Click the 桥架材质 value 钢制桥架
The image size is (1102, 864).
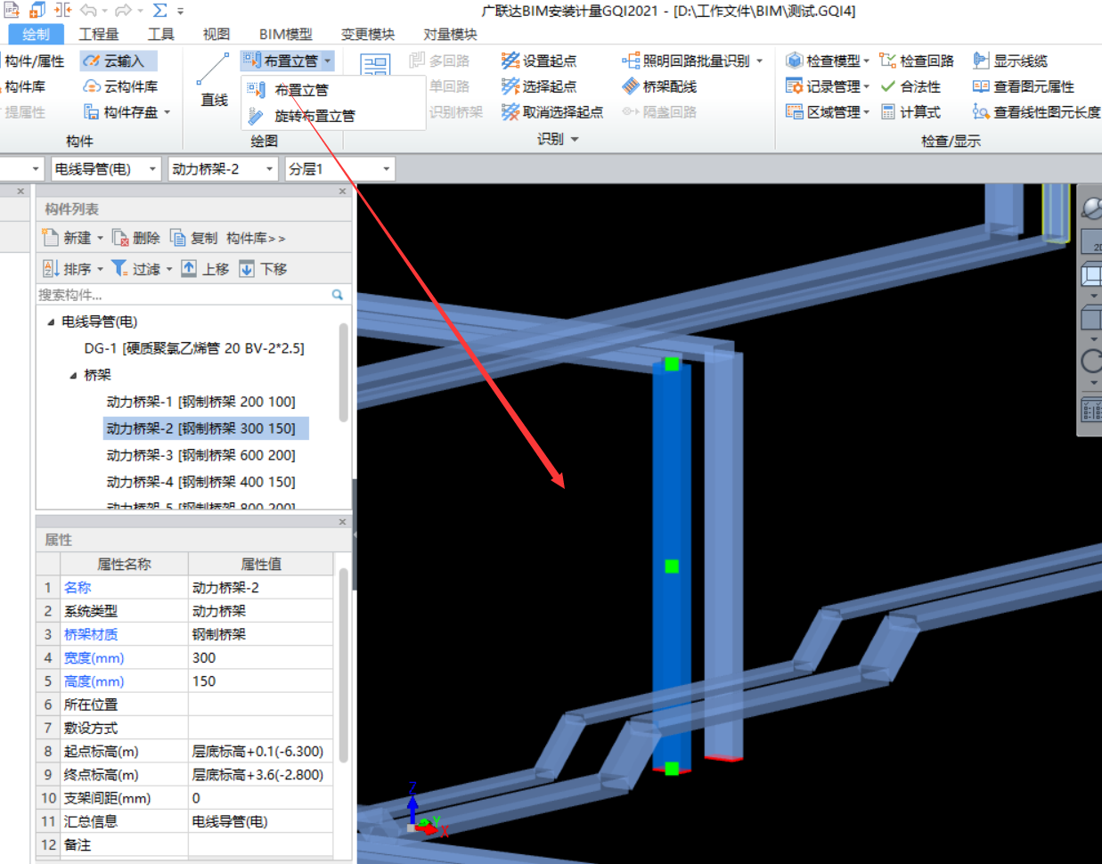pyautogui.click(x=261, y=634)
